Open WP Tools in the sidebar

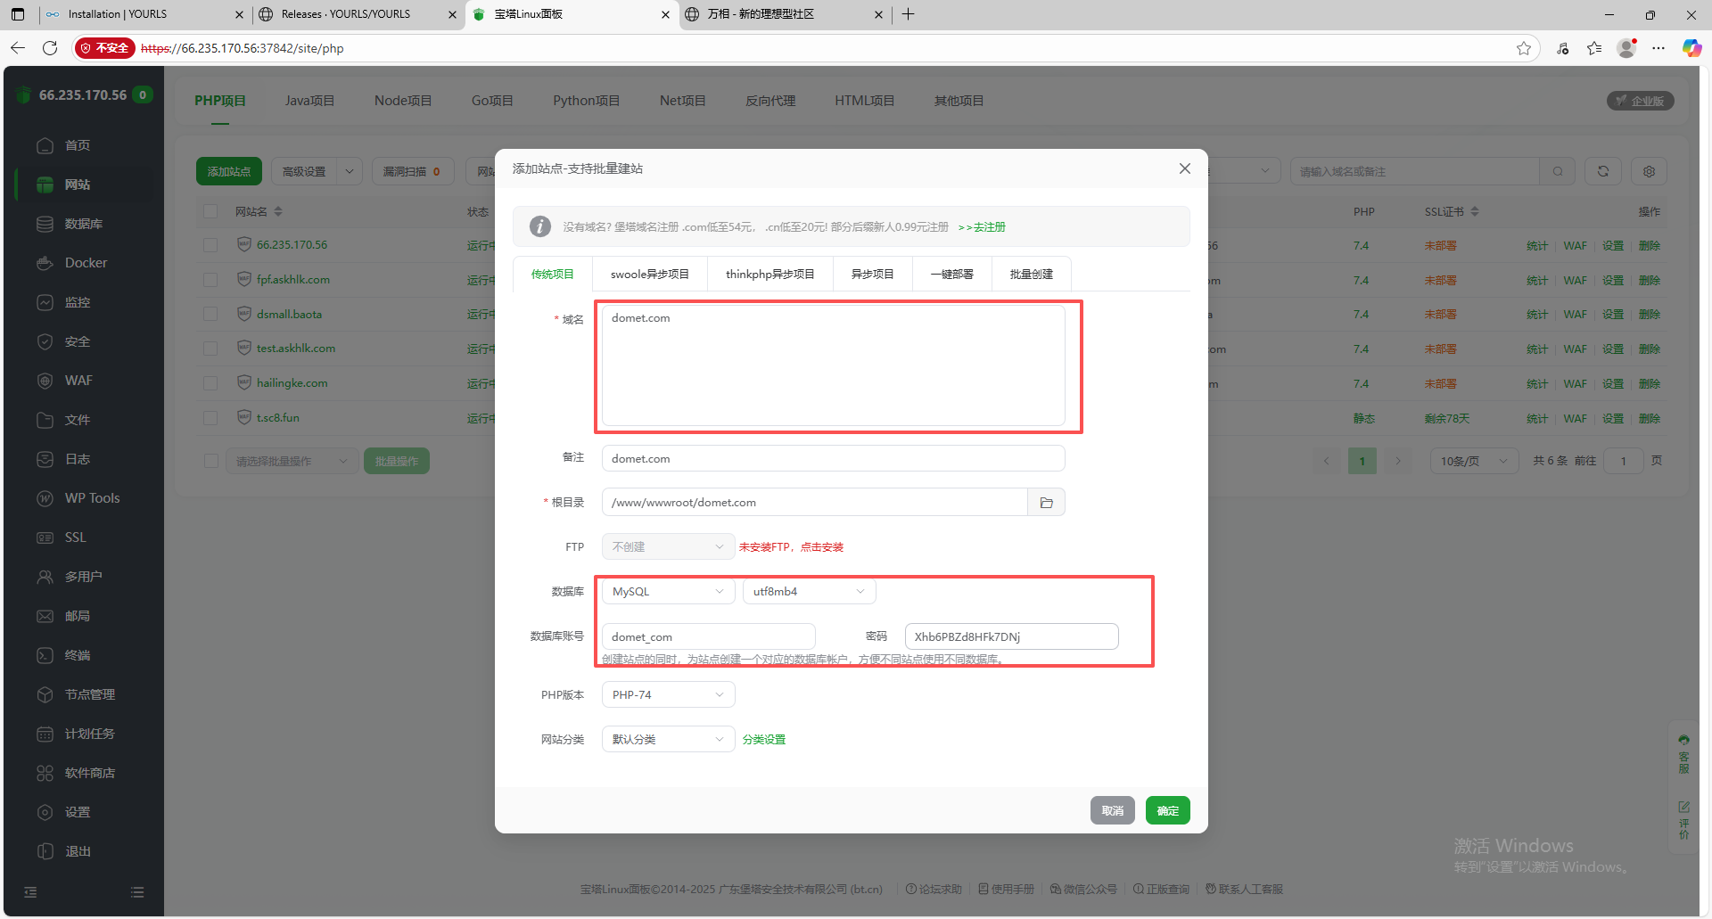[92, 498]
